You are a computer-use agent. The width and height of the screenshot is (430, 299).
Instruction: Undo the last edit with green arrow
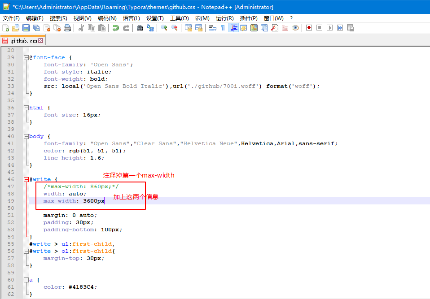[115, 28]
